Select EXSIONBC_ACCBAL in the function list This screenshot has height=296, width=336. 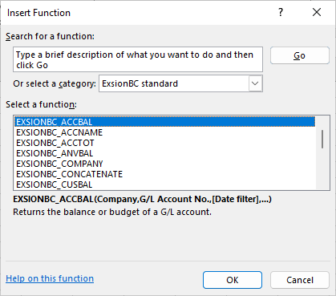click(x=165, y=122)
